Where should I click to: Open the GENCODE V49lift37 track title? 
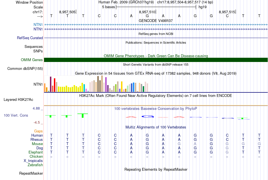156,21
